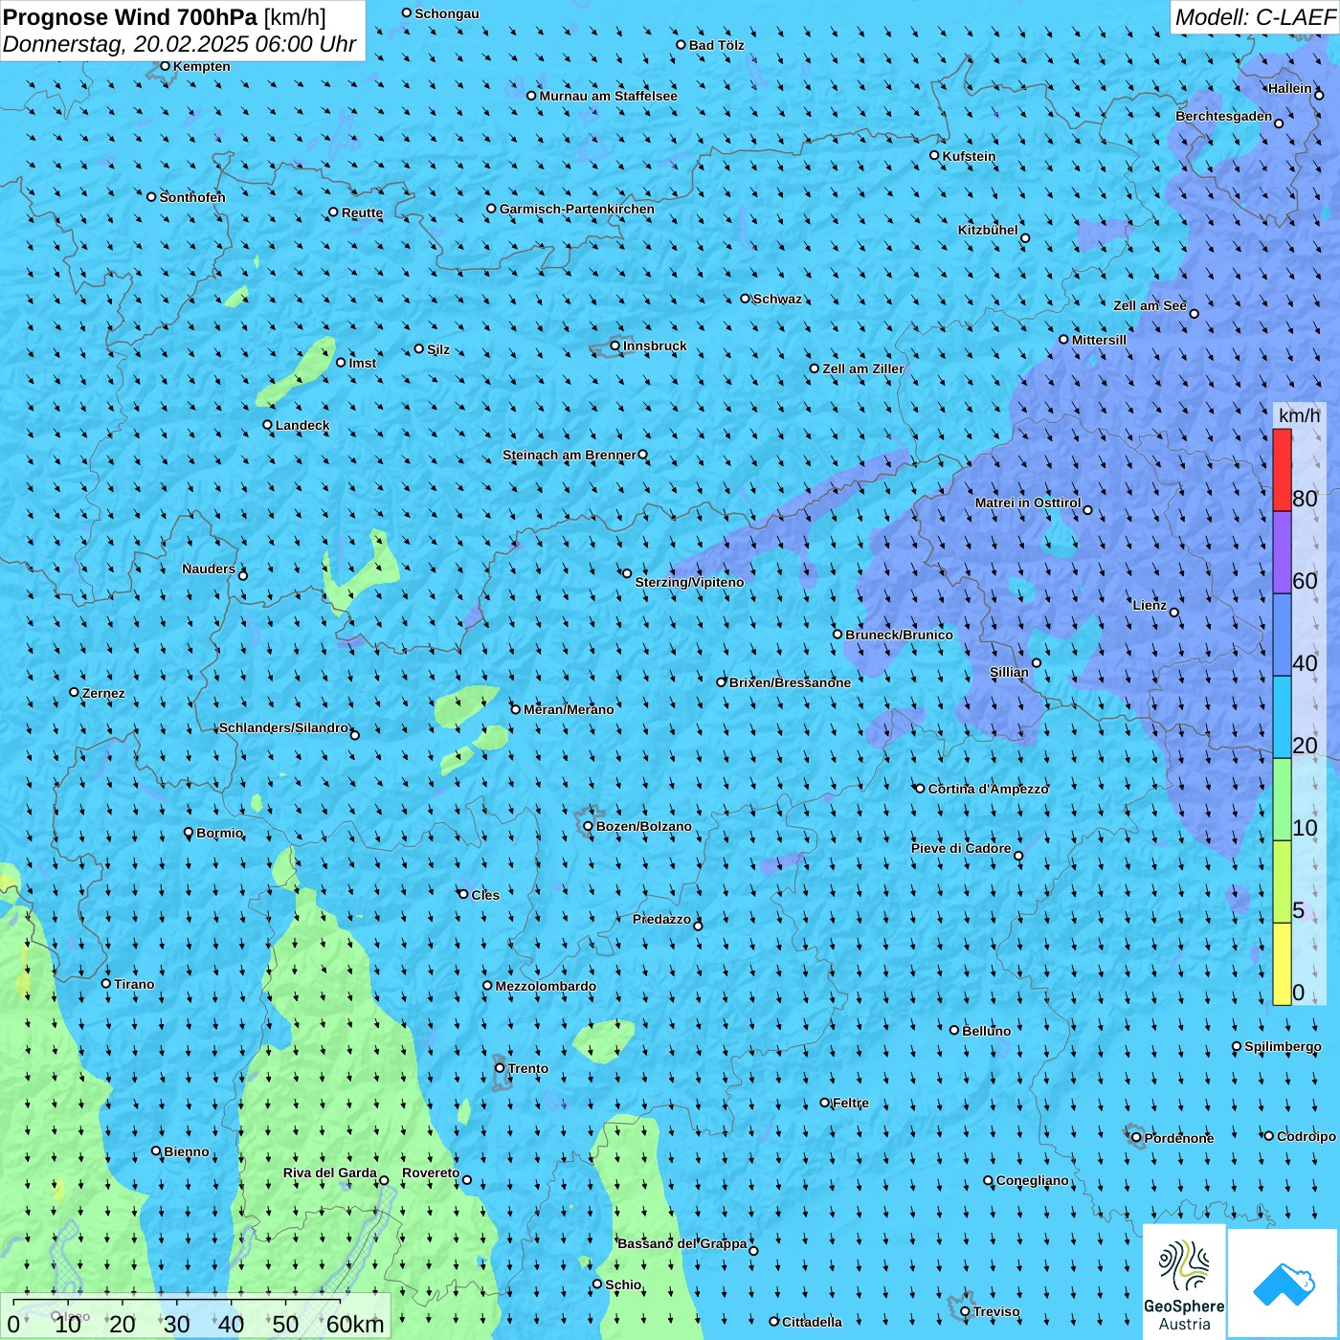Click the 'Bad Tölz' label
This screenshot has width=1340, height=1340.
[716, 45]
